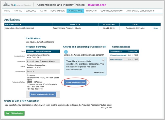Click the Create or Edit a New Application heading
Viewport: 165px width, 120px height.
pyautogui.click(x=22, y=101)
